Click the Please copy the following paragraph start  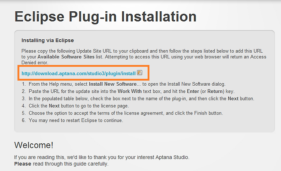click(x=48, y=51)
